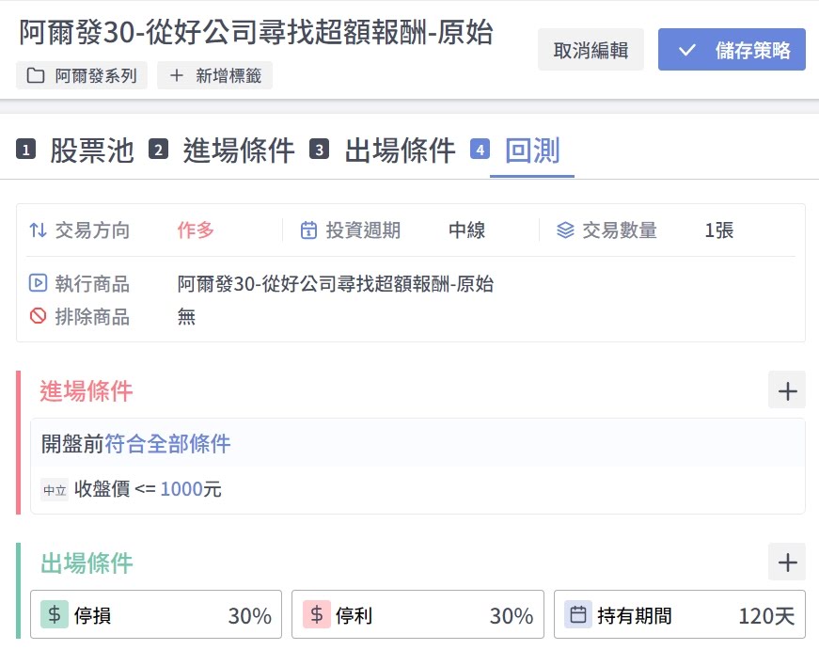Click the folder icon in 阿爾發系列 tag

[36, 76]
